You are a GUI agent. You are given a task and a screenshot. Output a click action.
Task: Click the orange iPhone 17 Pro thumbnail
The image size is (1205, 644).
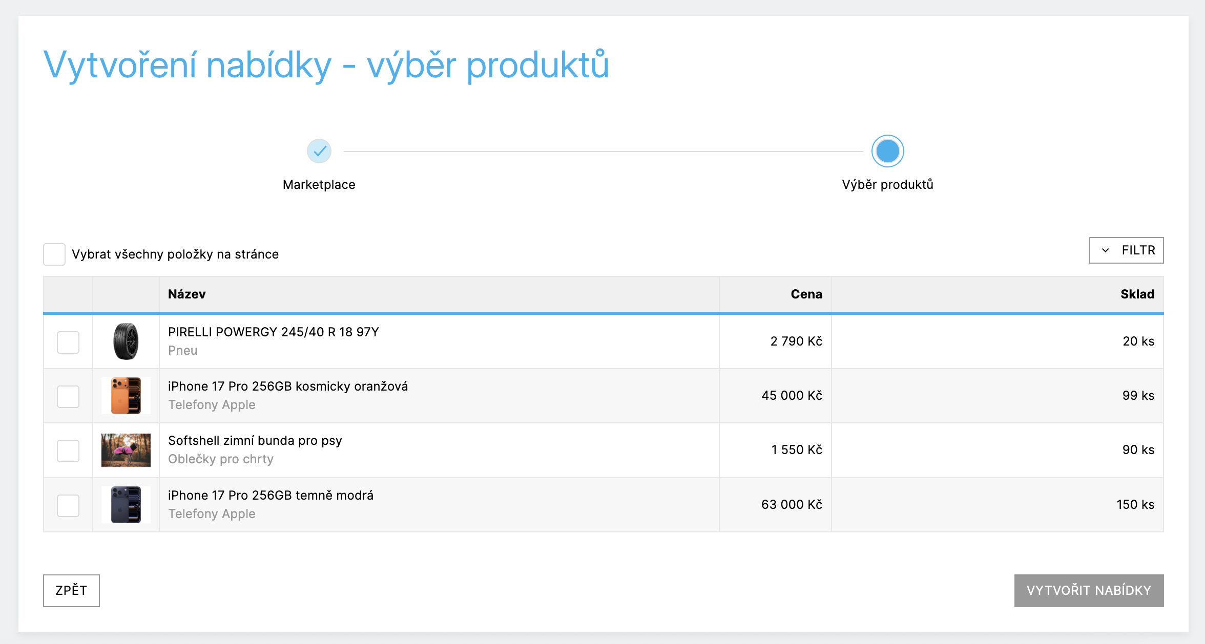(126, 396)
